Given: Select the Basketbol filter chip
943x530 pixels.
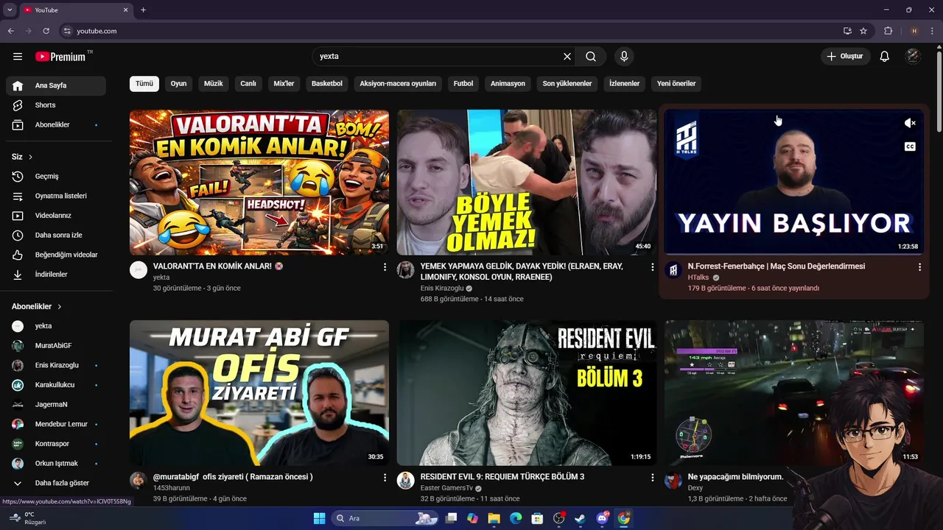Looking at the screenshot, I should click(327, 84).
